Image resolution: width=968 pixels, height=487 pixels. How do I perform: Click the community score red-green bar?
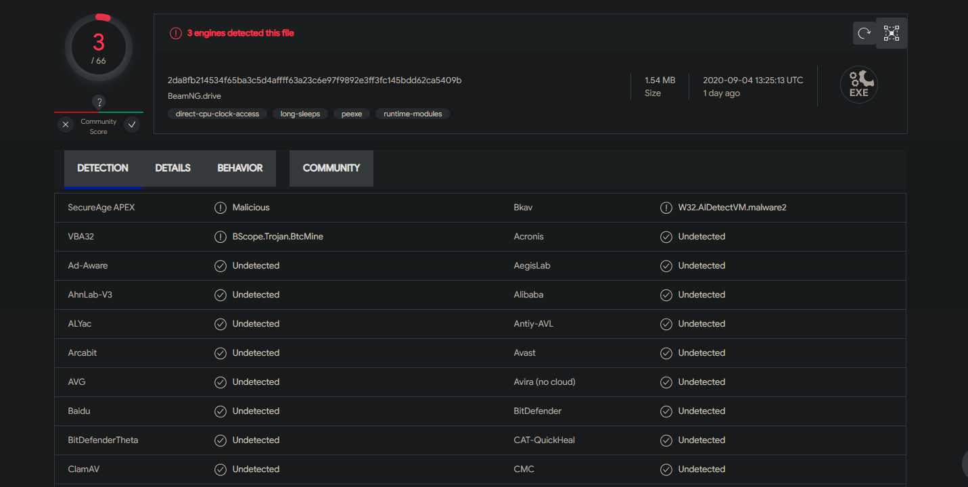tap(99, 112)
